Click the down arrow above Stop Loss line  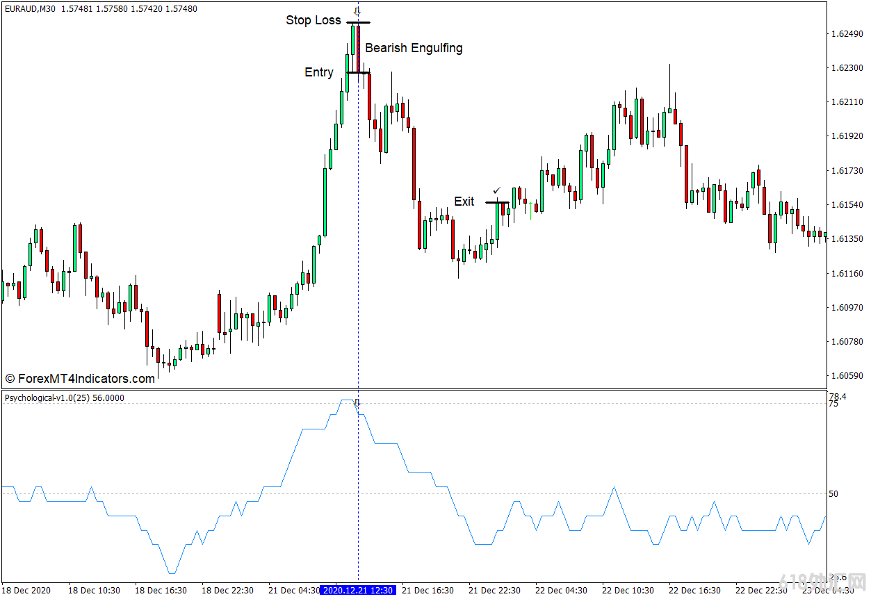pyautogui.click(x=357, y=12)
